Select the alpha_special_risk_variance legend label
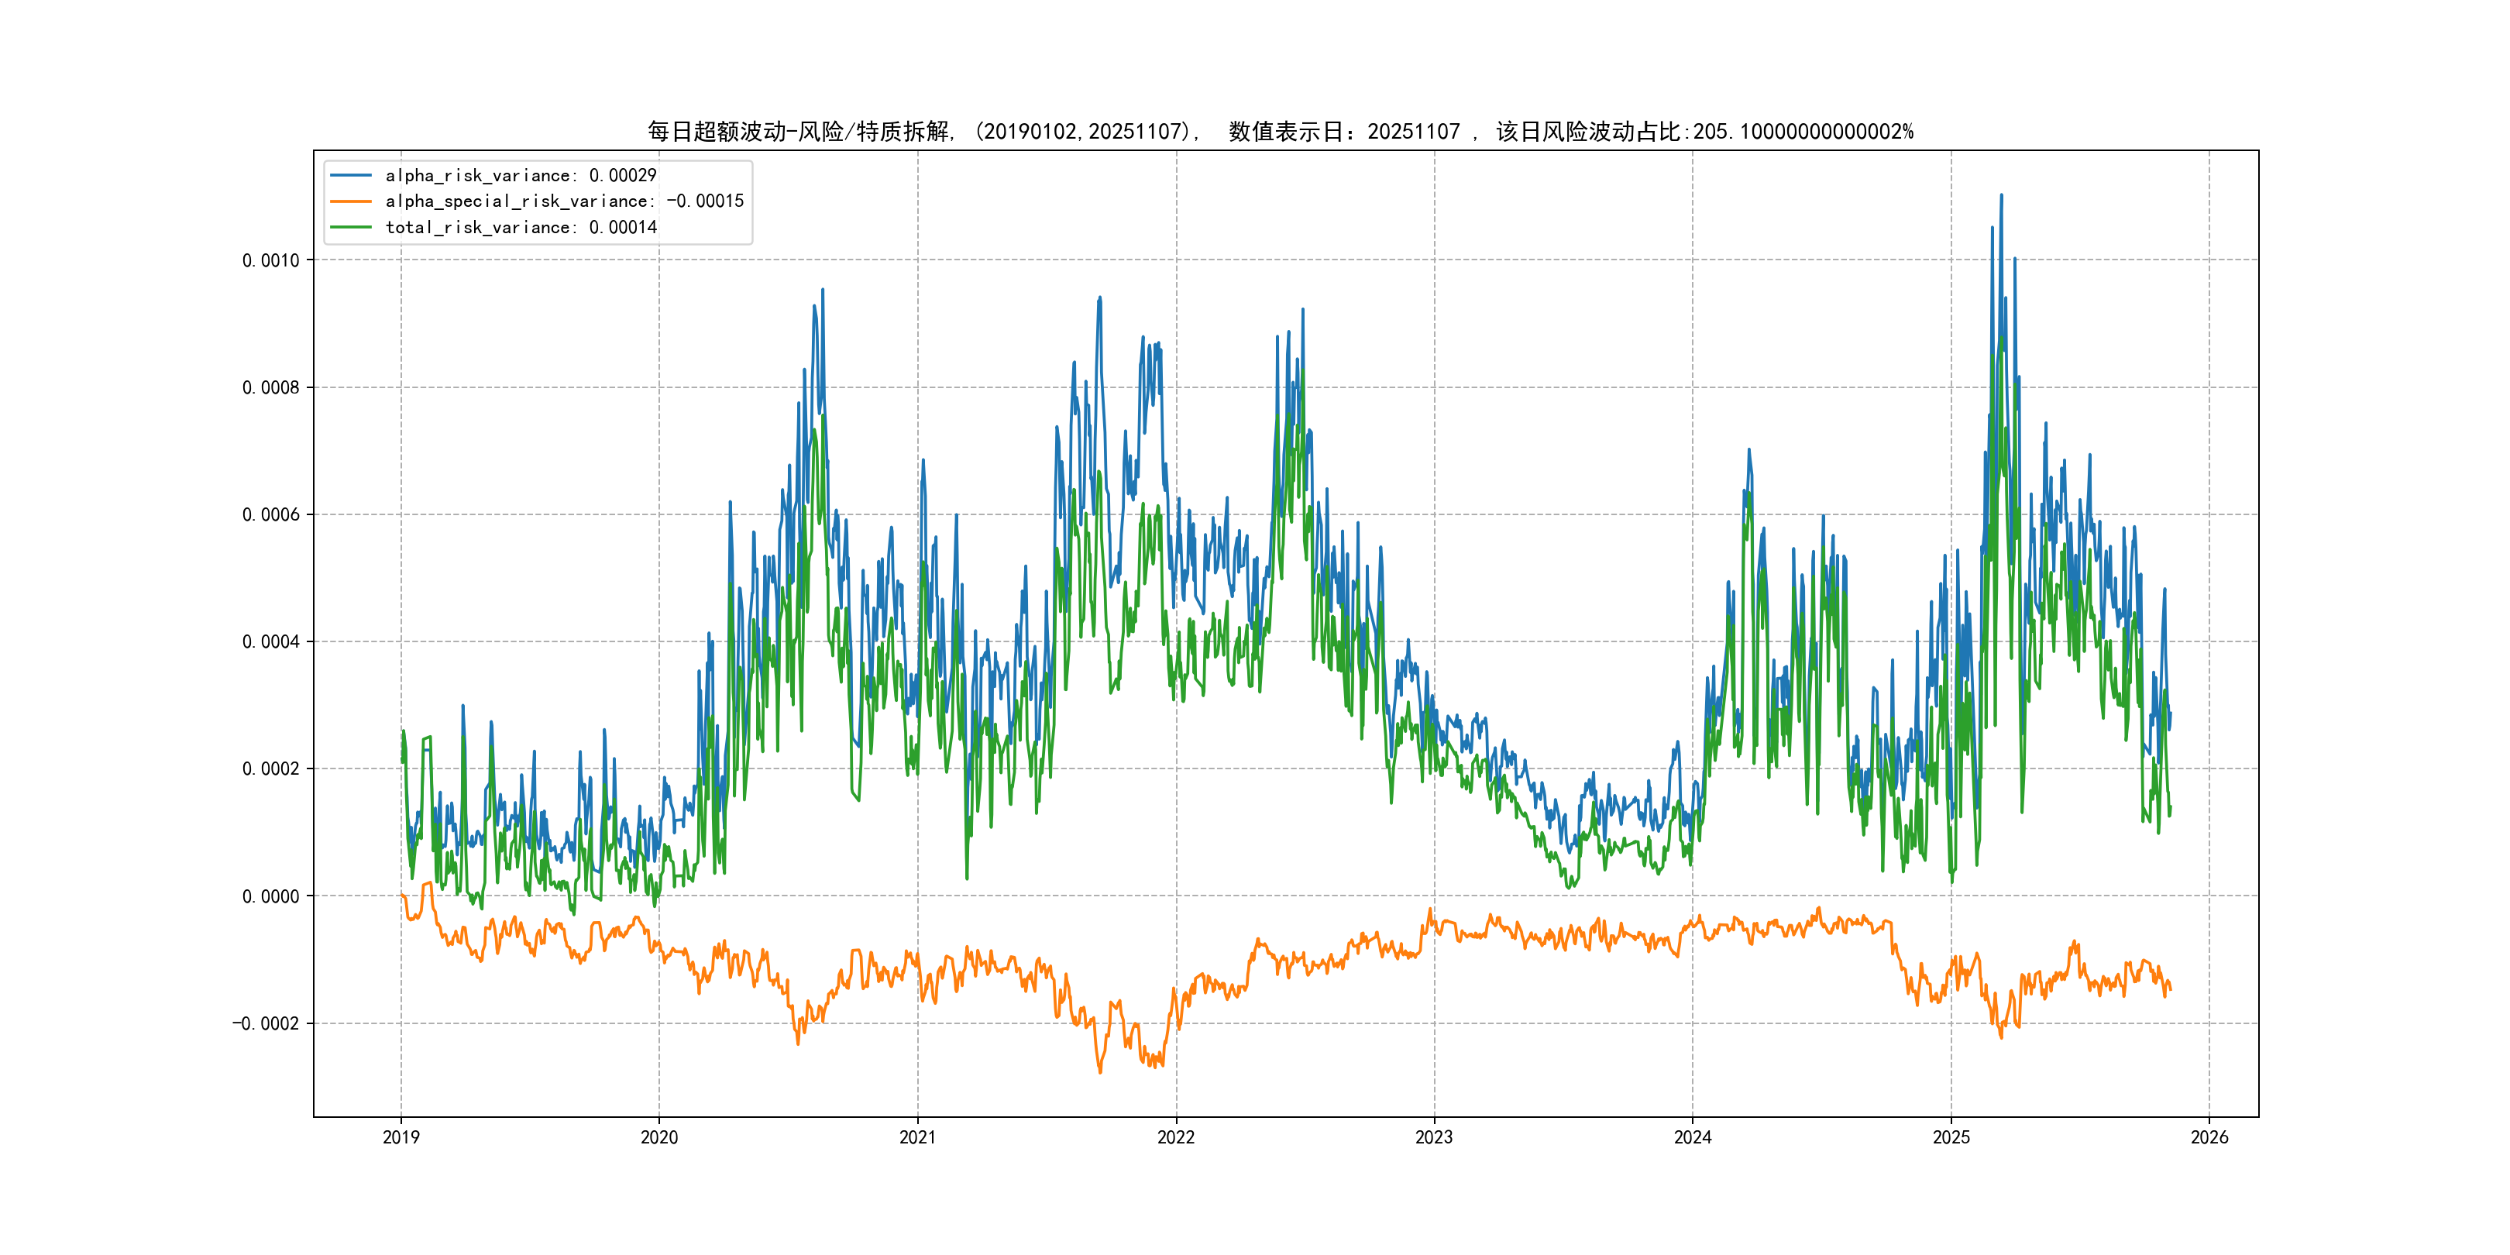 tap(564, 201)
